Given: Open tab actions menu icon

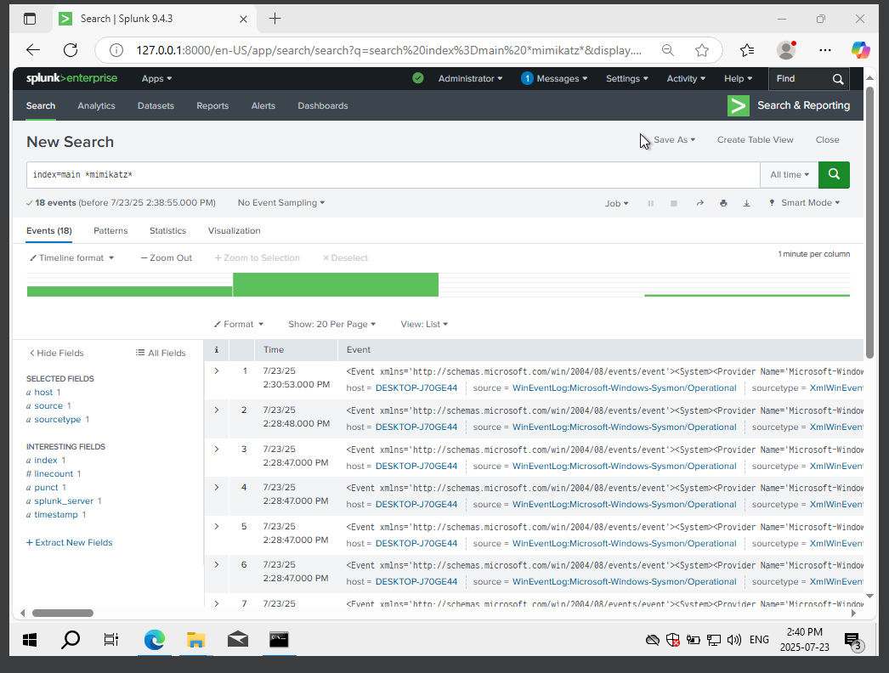Looking at the screenshot, I should (30, 19).
